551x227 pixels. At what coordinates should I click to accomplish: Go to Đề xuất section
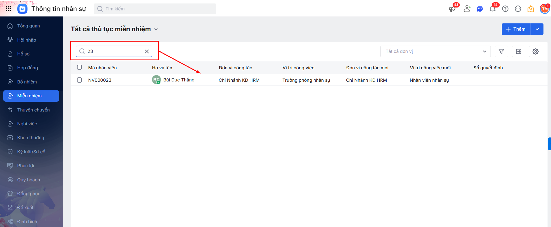click(31, 208)
